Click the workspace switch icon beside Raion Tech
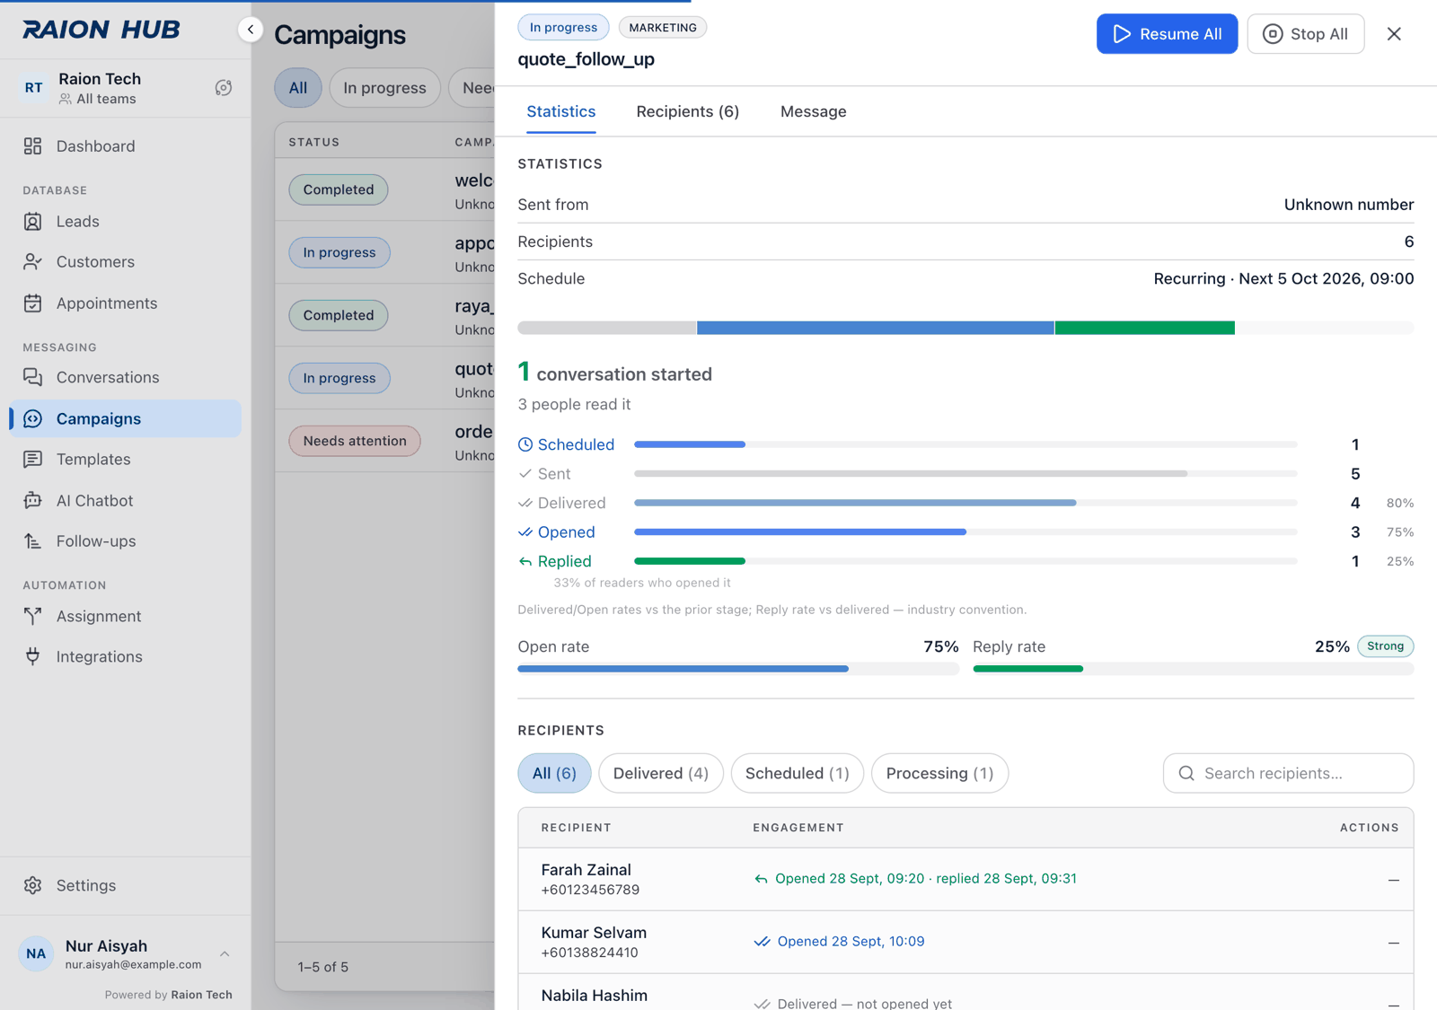Screen dimensions: 1437x1010 [x=224, y=88]
